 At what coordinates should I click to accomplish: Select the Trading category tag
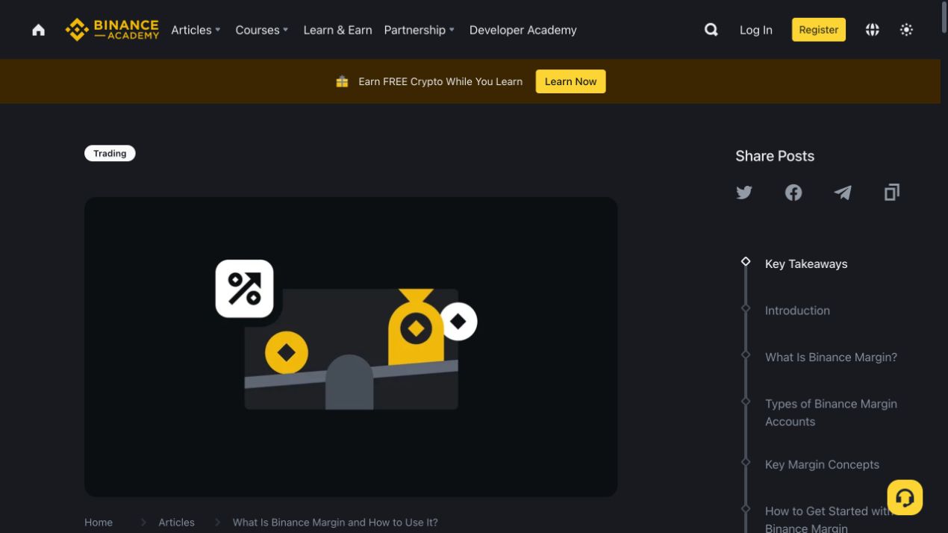click(110, 153)
